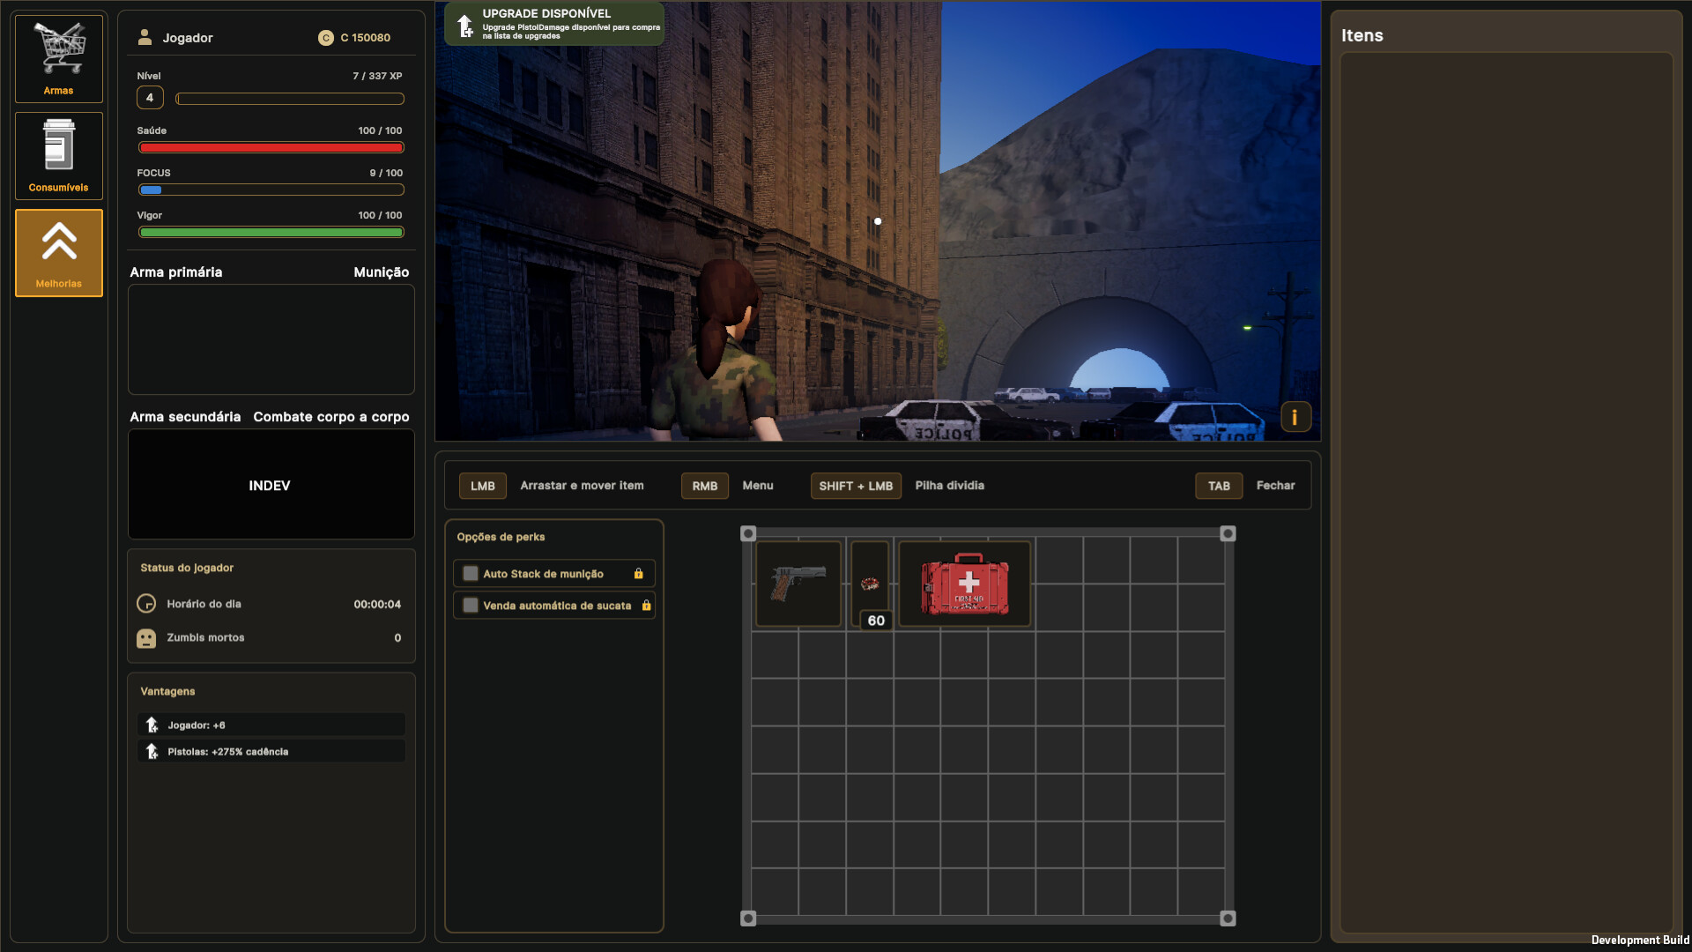Click the player avatar icon
The image size is (1692, 952).
point(145,37)
